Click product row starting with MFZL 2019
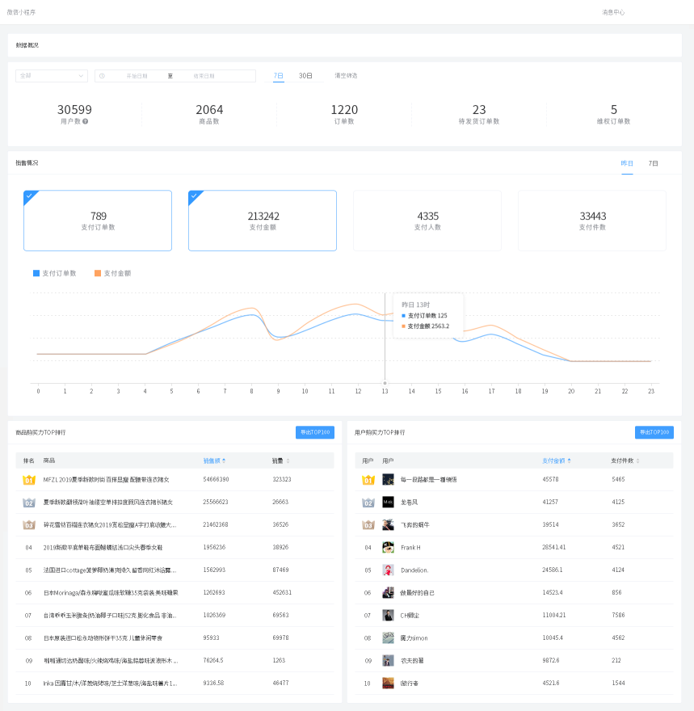The width and height of the screenshot is (694, 711). [175, 480]
